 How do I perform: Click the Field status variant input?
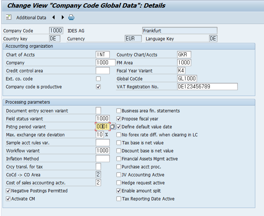[103, 119]
